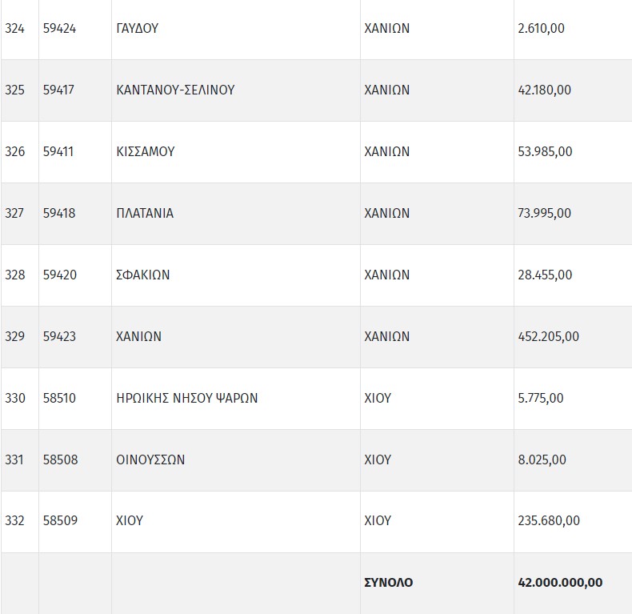The image size is (632, 614).
Task: Select the ΠΛΑΤΑΝΙΑ municipality cell
Action: coord(145,214)
